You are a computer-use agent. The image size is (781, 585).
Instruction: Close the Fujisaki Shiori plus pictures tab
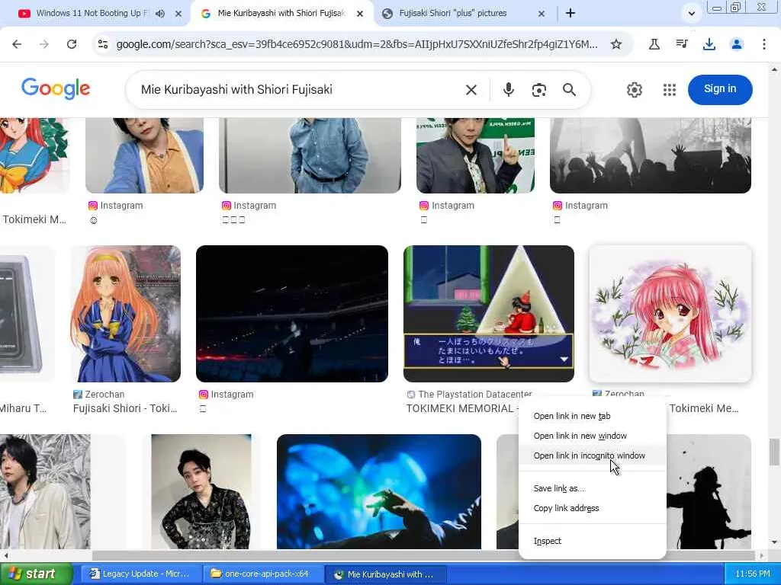(x=542, y=14)
